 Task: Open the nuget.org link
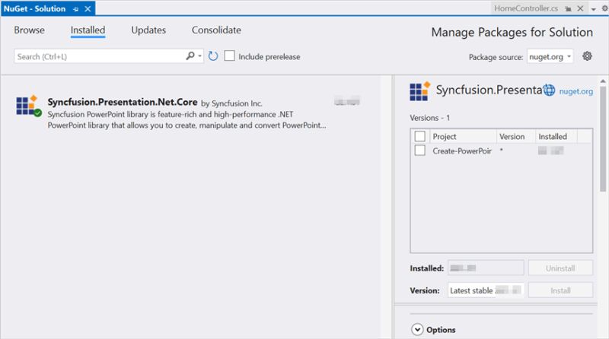coord(576,91)
